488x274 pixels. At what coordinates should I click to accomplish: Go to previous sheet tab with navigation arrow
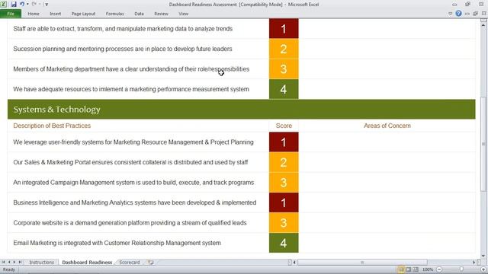[9, 262]
